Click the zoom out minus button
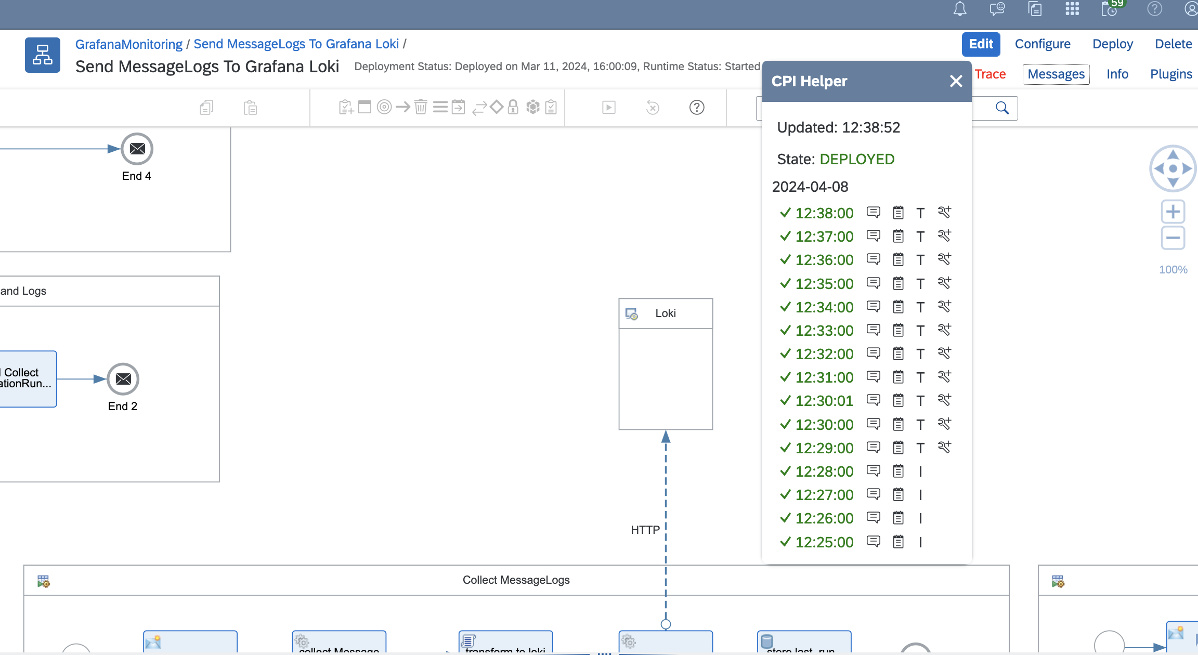 (x=1173, y=238)
